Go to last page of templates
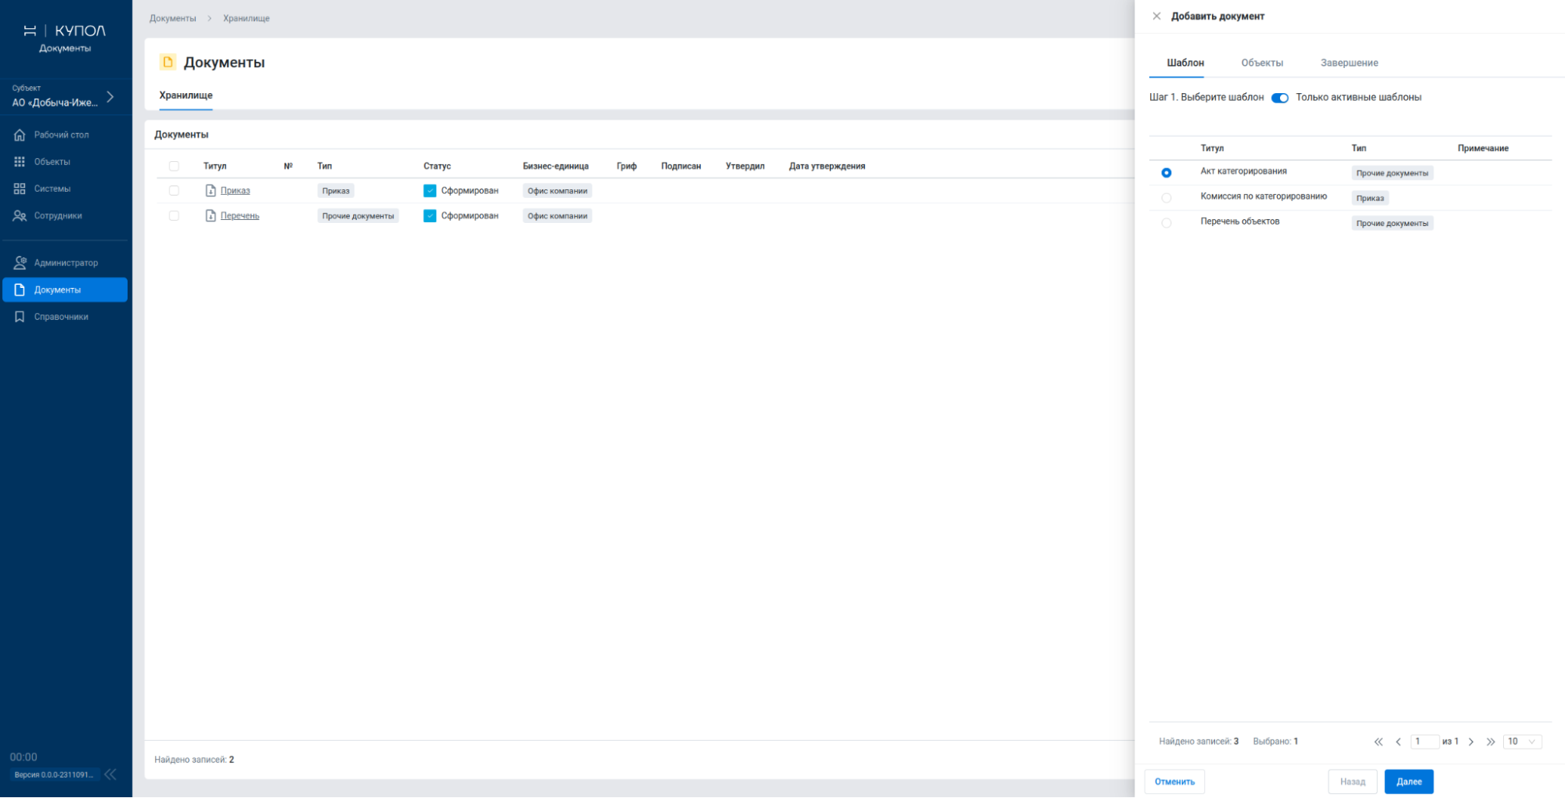 pyautogui.click(x=1491, y=742)
